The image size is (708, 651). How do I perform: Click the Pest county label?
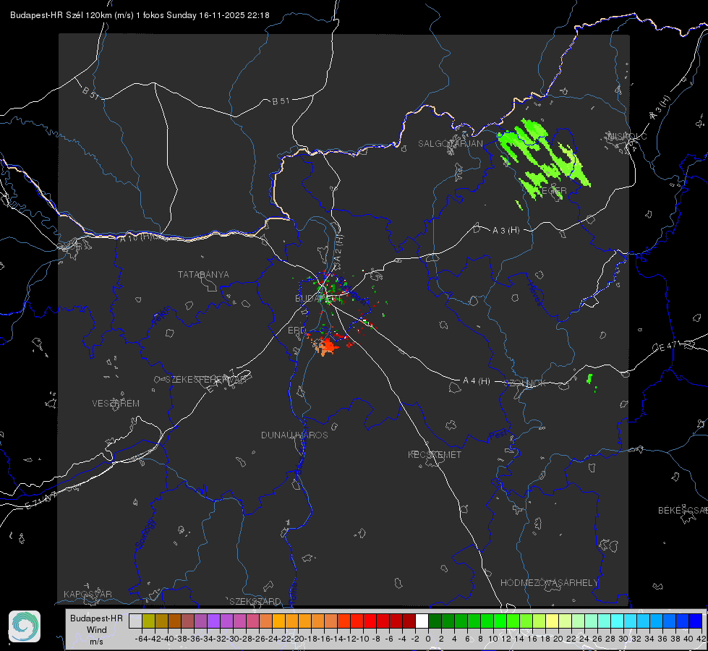pos(498,435)
